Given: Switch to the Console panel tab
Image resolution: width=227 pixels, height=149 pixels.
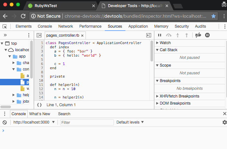Looking at the screenshot, I should (45, 26).
